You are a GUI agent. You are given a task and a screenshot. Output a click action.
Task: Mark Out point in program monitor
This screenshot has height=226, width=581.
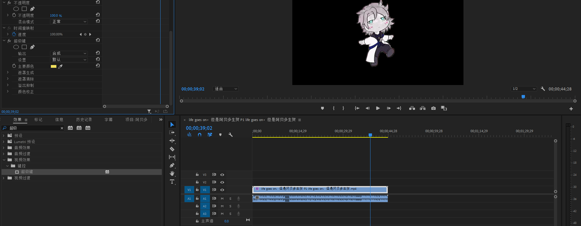pyautogui.click(x=343, y=108)
